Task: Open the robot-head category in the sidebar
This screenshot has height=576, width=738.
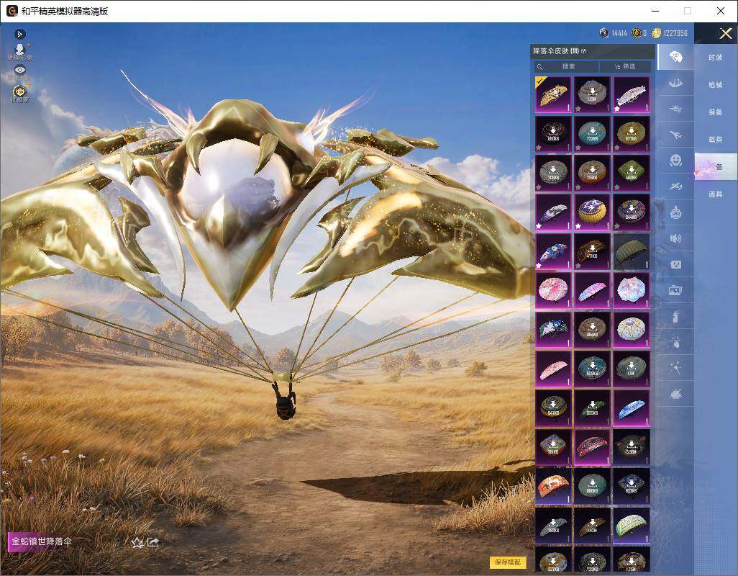Action: coord(675,213)
